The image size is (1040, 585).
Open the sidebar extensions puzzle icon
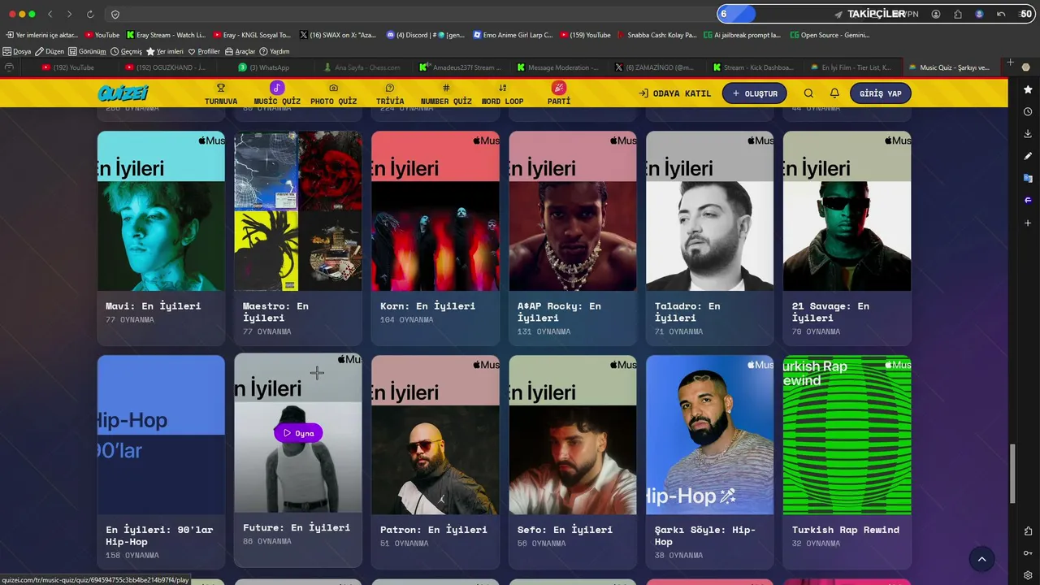(1028, 531)
